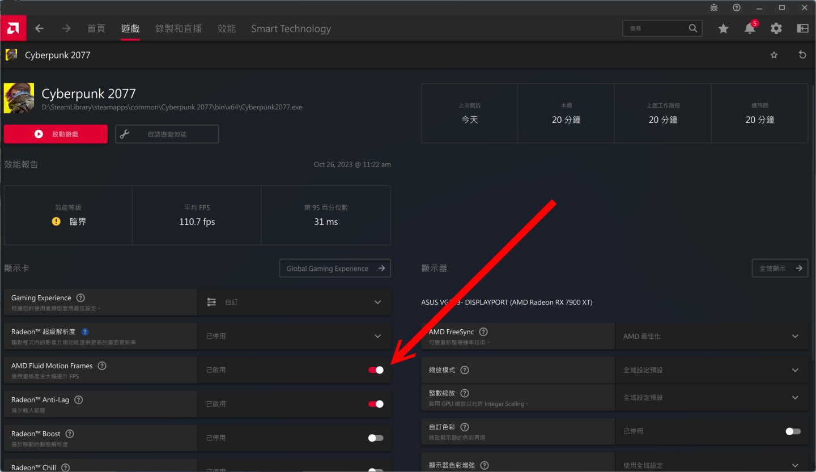Expand 整數縮放 dropdown
This screenshot has width=816, height=472.
click(712, 397)
